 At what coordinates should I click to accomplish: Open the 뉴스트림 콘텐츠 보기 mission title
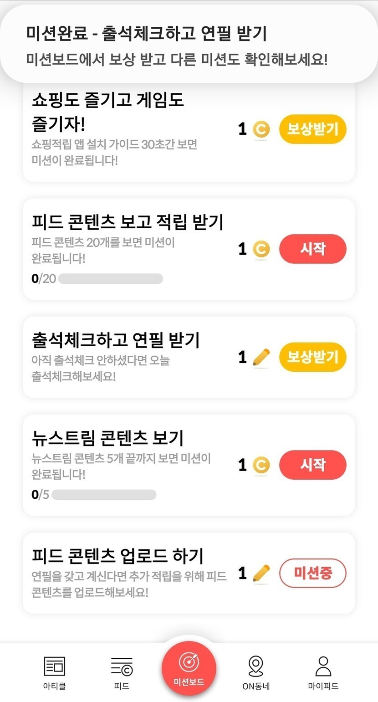[107, 438]
